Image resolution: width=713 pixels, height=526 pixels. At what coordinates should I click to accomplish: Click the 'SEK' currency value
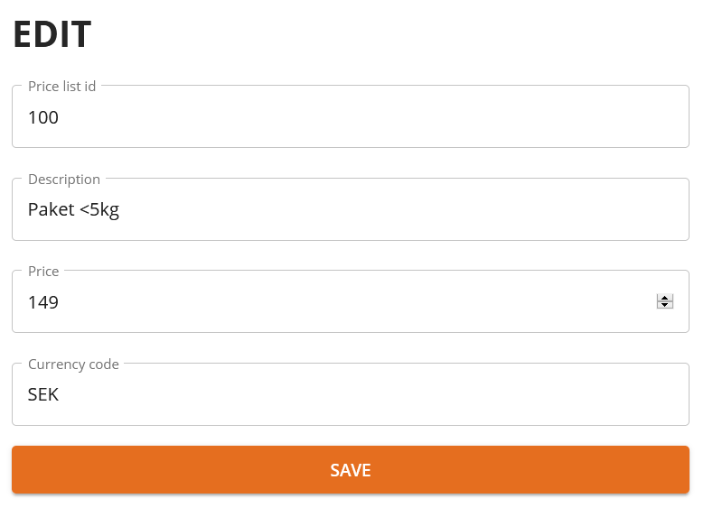click(x=43, y=394)
